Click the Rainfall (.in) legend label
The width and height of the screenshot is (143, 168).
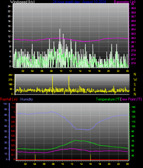point(9,99)
